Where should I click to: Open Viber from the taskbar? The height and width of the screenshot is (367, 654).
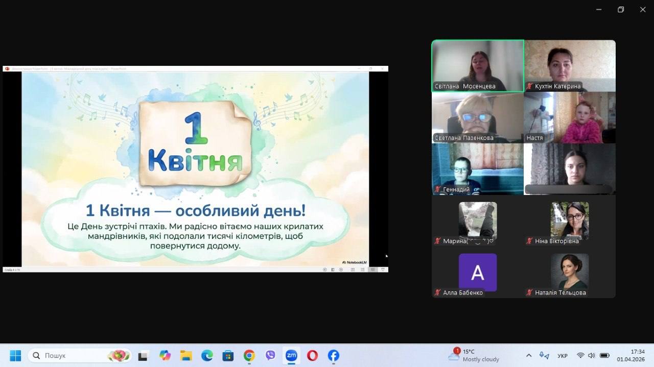pyautogui.click(x=270, y=355)
